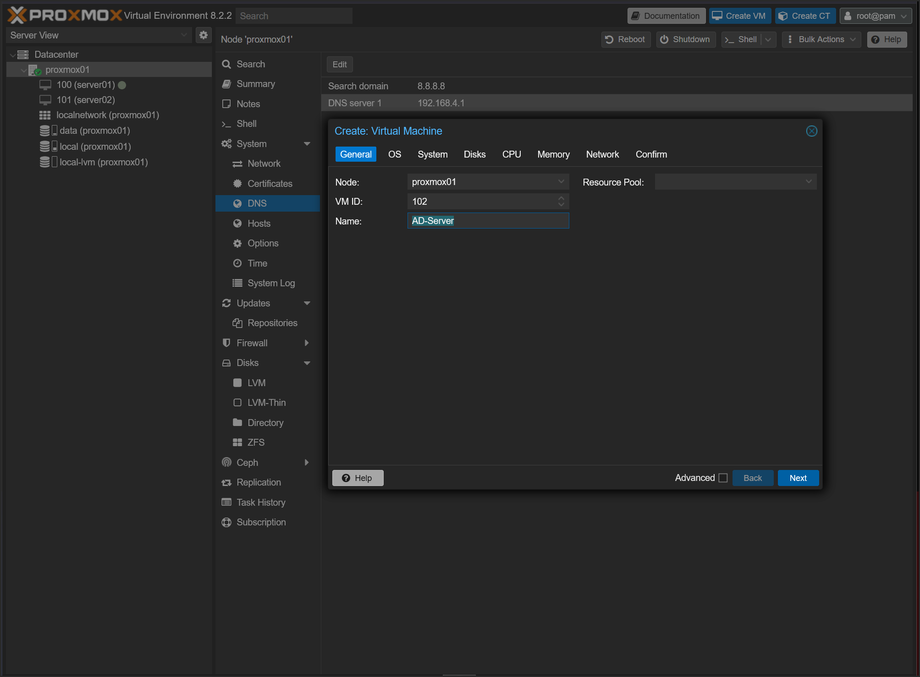Enable the Advanced checkbox
This screenshot has width=920, height=677.
(x=723, y=478)
